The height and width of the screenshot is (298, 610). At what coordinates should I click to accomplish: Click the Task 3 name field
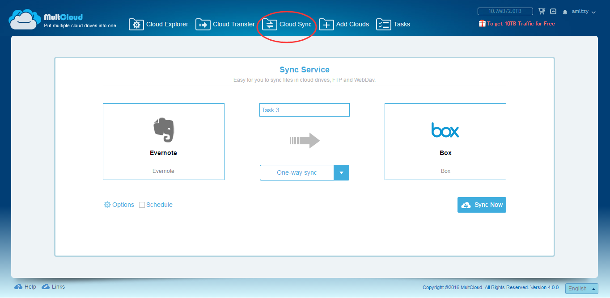305,110
